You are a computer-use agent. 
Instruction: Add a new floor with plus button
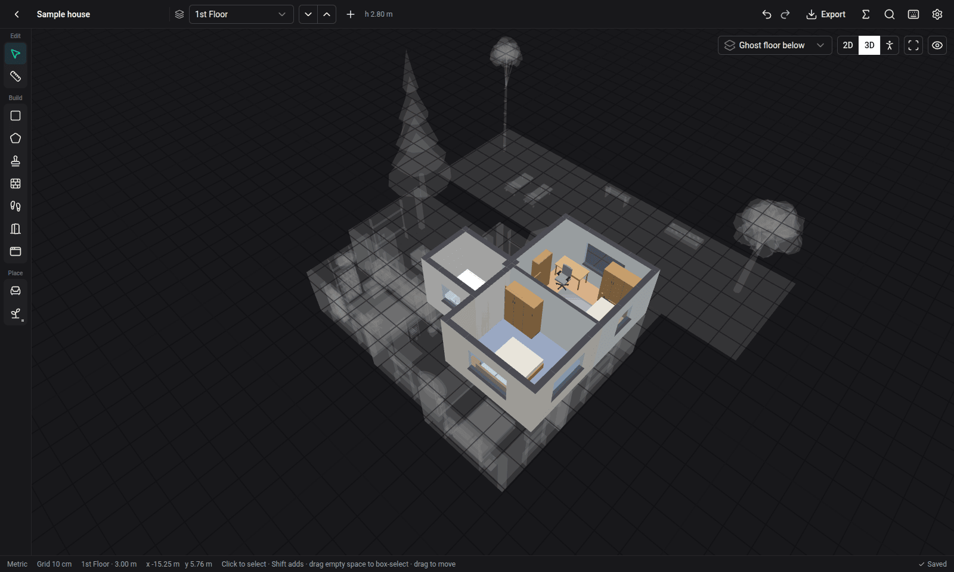pos(351,14)
